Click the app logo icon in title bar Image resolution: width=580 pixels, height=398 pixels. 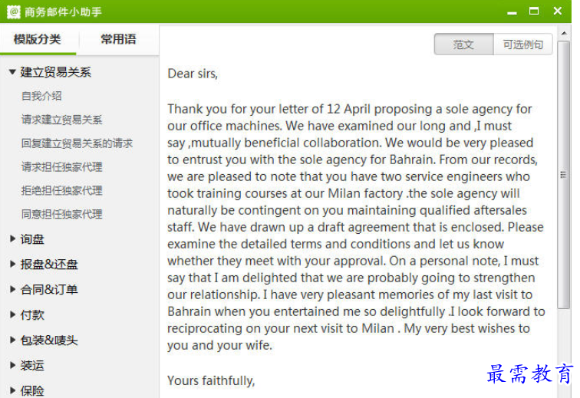pyautogui.click(x=13, y=12)
